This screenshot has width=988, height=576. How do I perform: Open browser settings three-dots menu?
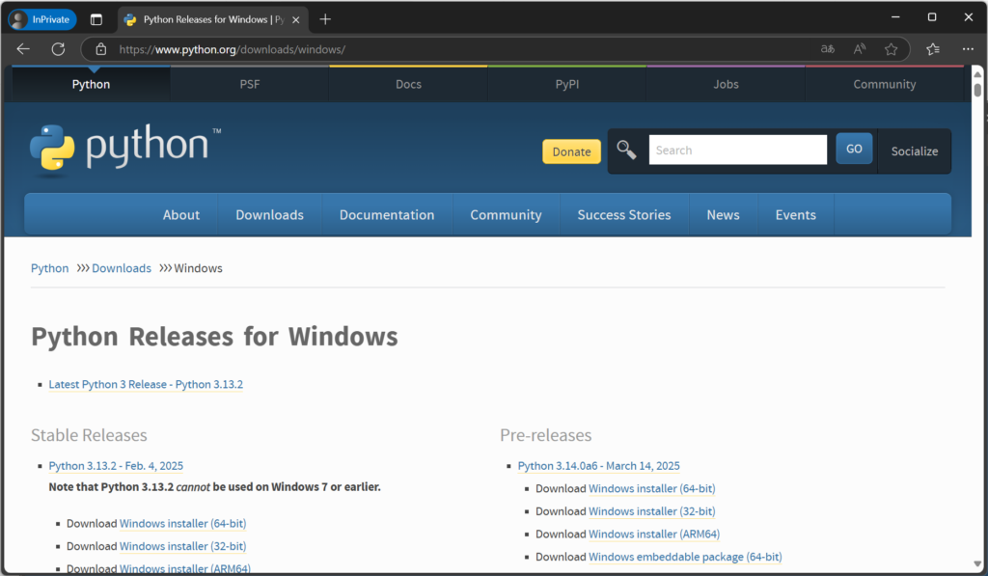pyautogui.click(x=968, y=49)
